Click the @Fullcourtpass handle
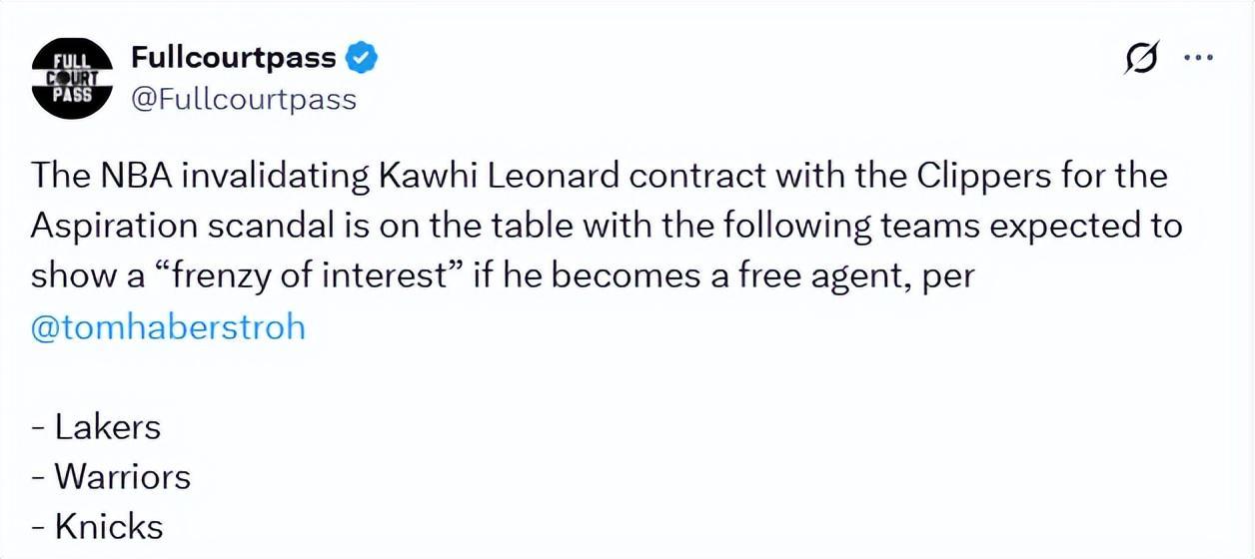 point(244,100)
